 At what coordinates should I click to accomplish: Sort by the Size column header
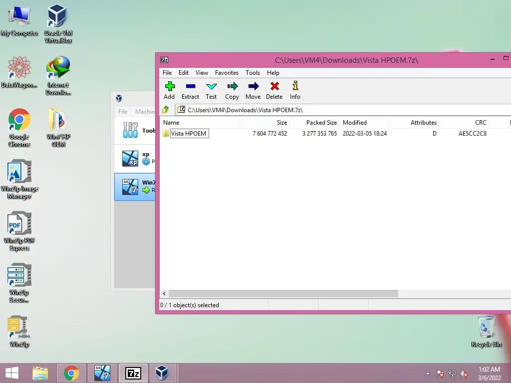(264, 123)
